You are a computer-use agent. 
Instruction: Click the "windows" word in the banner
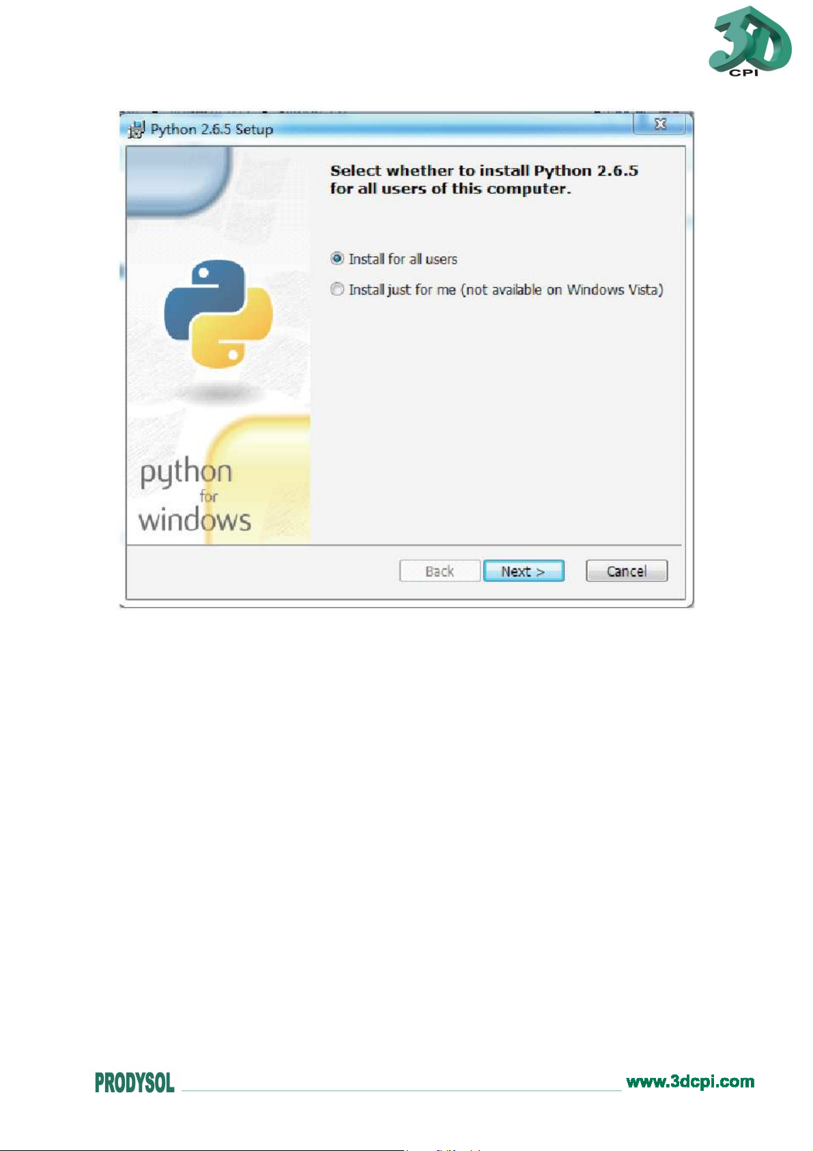[x=195, y=520]
